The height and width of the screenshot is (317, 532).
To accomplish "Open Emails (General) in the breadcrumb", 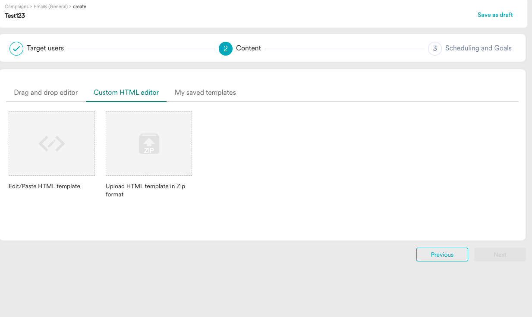I will (51, 7).
